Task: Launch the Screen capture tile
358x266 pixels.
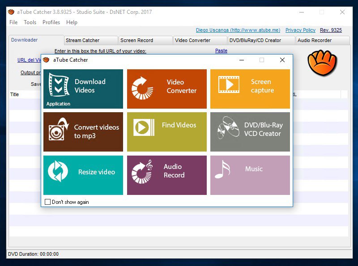Action: 250,89
